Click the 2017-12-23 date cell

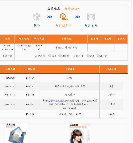tap(10, 95)
